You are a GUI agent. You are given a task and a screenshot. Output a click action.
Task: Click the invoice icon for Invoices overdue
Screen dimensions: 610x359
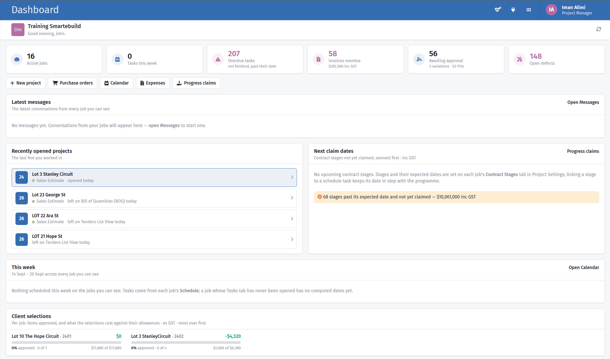pyautogui.click(x=318, y=59)
